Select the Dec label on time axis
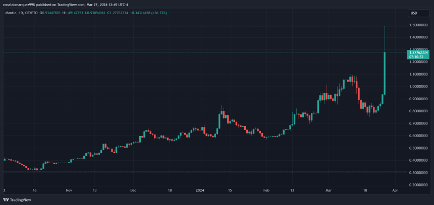The height and width of the screenshot is (205, 434). pyautogui.click(x=133, y=191)
